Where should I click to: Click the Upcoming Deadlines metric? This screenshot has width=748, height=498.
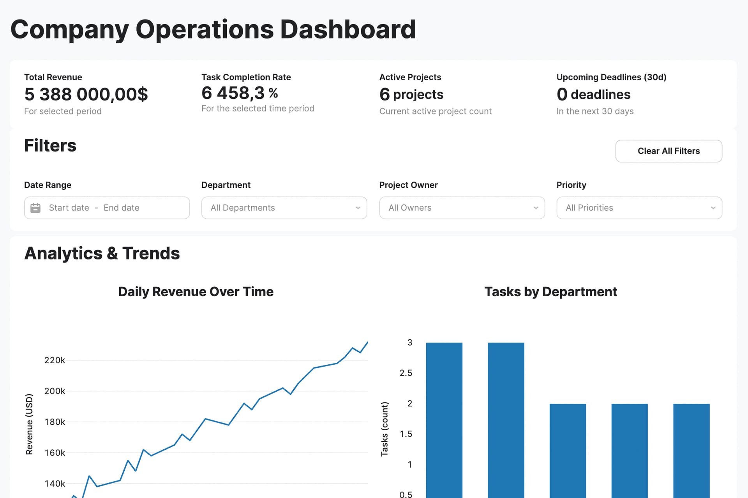point(593,94)
